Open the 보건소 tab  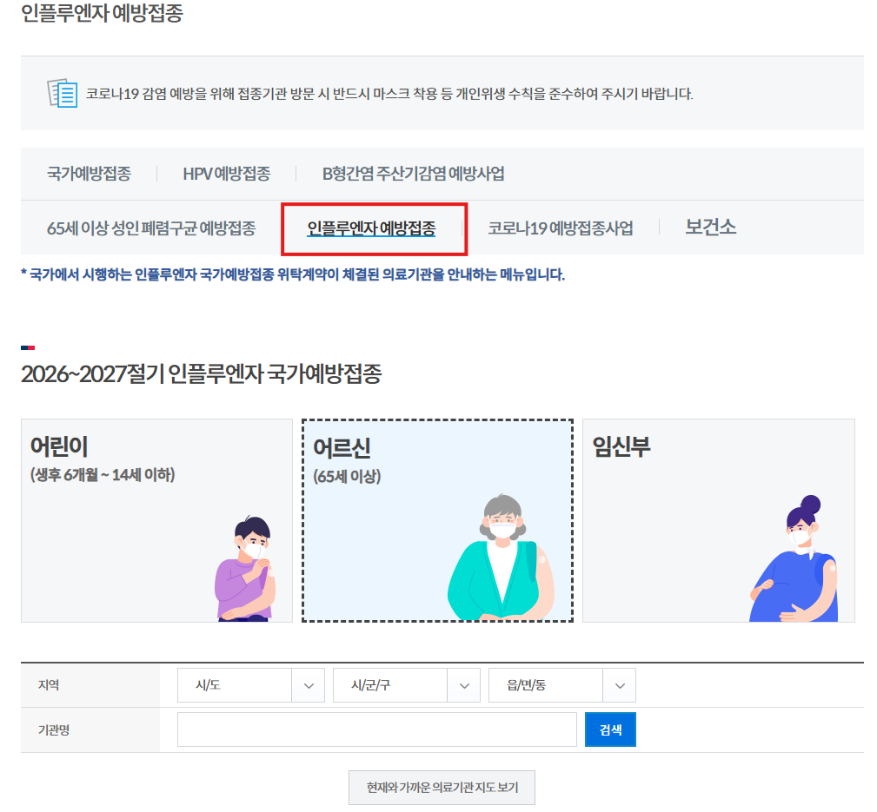(x=711, y=227)
